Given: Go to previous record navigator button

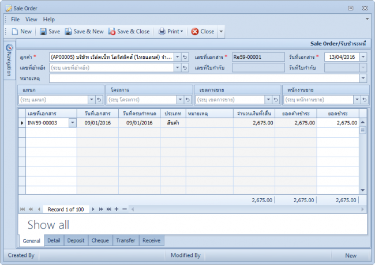Looking at the screenshot, I should (x=39, y=209).
